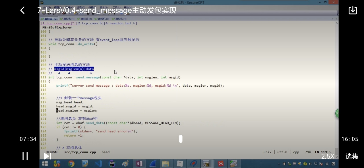364x168 pixels.
Task: Open Chrome from the taskbar
Action: tap(71, 164)
